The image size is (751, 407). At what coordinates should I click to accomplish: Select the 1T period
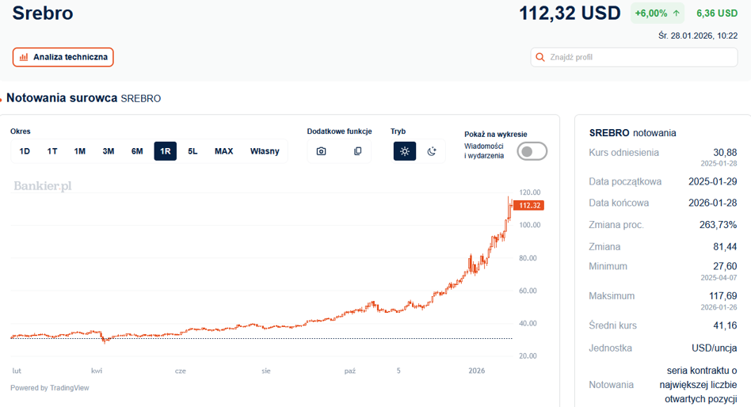point(52,151)
